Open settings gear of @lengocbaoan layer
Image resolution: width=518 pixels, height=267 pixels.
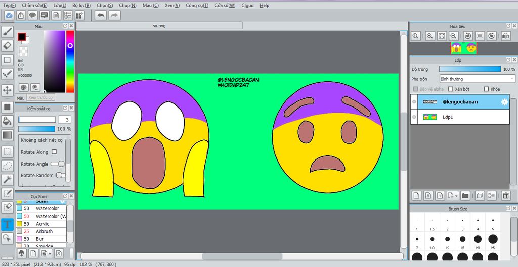point(504,102)
